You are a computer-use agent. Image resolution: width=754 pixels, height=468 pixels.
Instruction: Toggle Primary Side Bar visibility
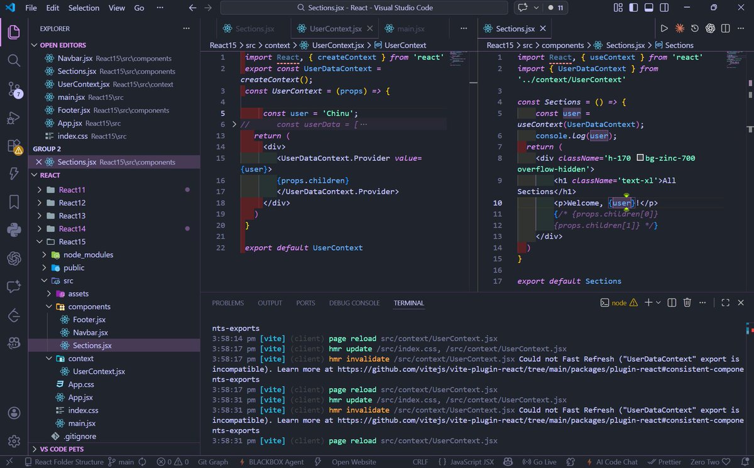[635, 8]
